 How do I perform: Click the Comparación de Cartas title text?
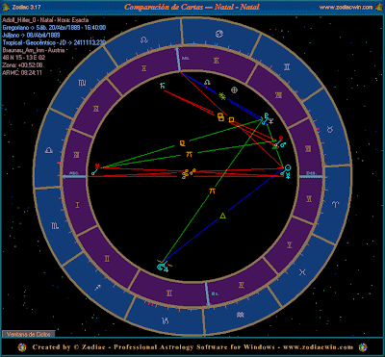click(192, 7)
